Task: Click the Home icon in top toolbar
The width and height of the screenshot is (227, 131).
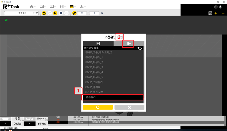Action: [x=32, y=6]
